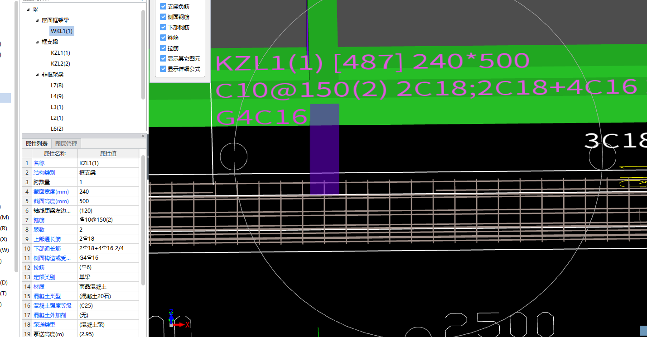Click the 结构类别 property name link
The image size is (647, 337).
click(x=44, y=173)
